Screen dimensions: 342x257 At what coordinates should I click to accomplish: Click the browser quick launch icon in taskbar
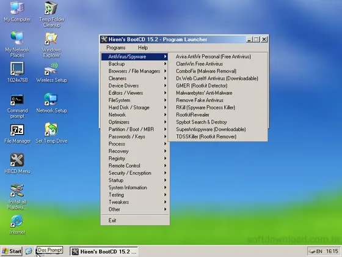(29, 251)
